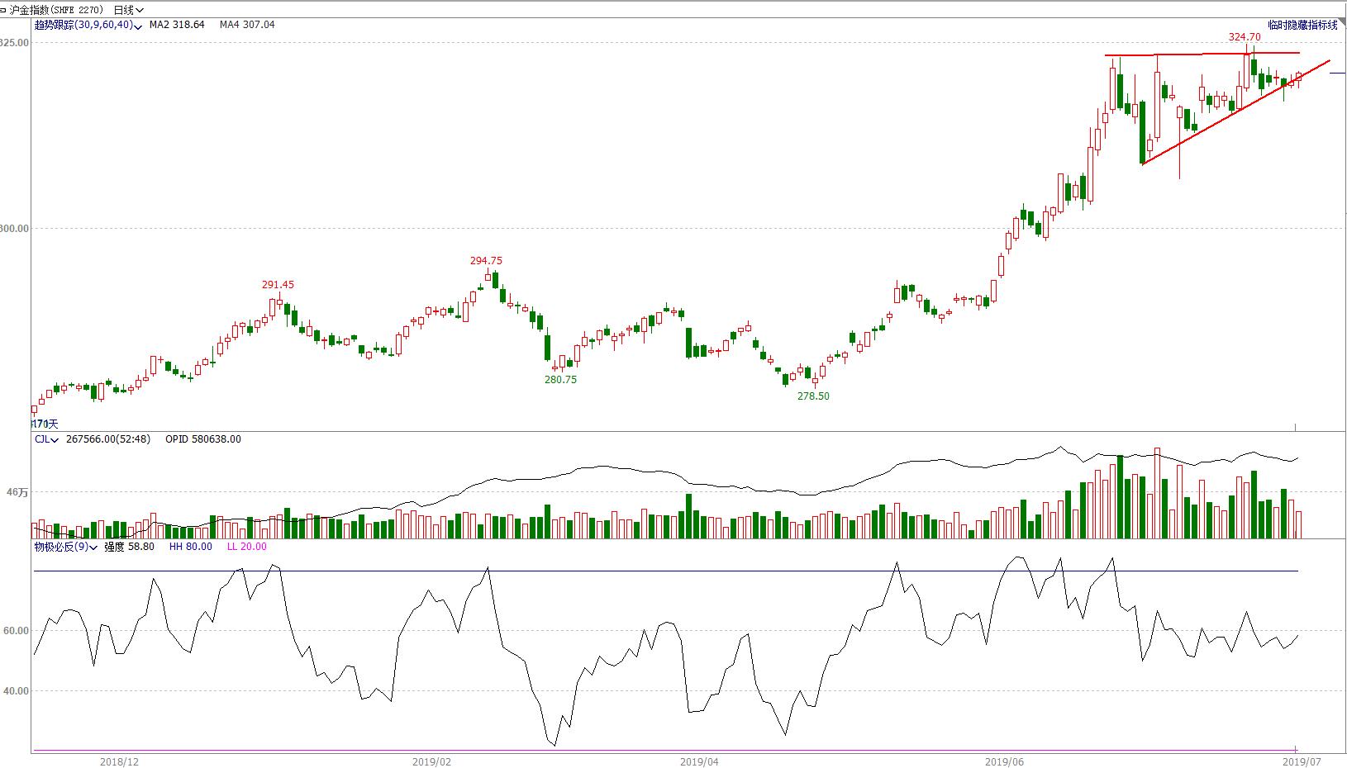Click the 2019/04 date axis label
The width and height of the screenshot is (1347, 768).
point(699,761)
